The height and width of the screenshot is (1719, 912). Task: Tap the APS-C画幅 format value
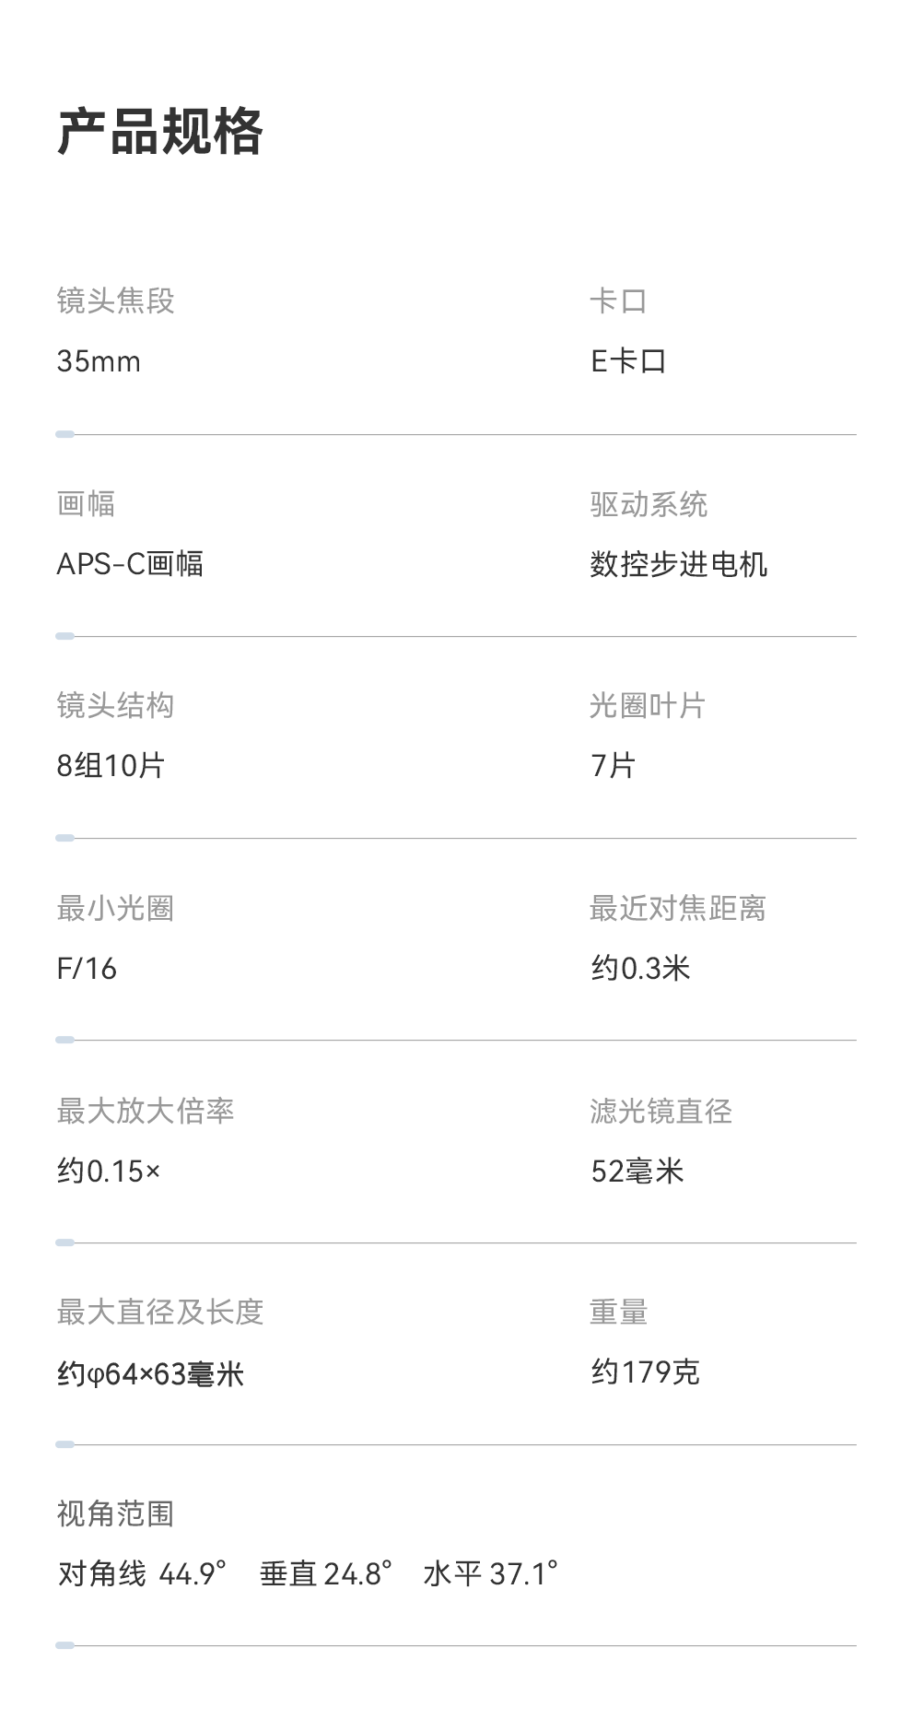tap(130, 563)
